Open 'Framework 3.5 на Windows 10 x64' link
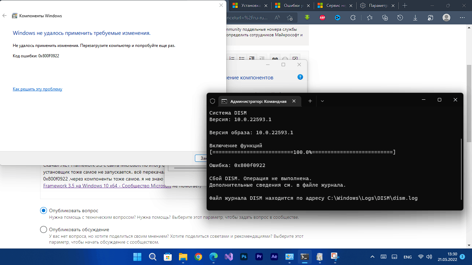The image size is (472, 265). 107,186
